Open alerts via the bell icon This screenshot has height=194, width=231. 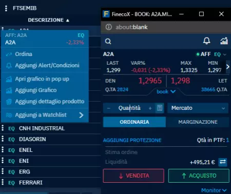coord(206,41)
